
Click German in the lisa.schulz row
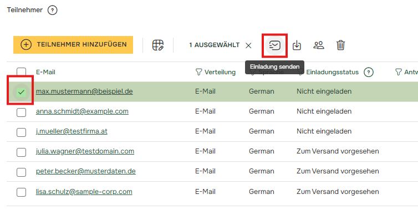[262, 192]
